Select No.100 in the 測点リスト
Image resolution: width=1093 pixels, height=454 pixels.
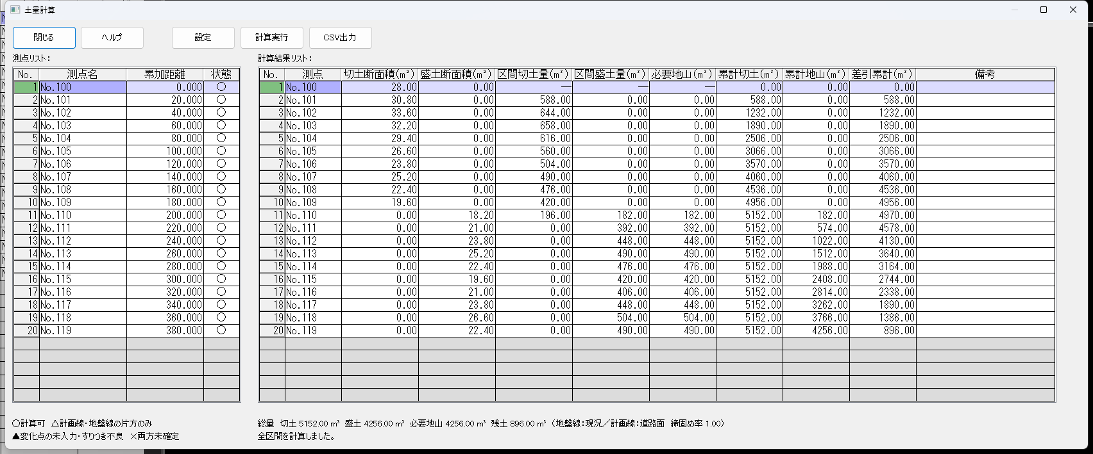(x=83, y=87)
